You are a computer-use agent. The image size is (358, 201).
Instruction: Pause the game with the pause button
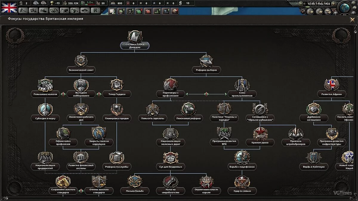click(x=304, y=4)
